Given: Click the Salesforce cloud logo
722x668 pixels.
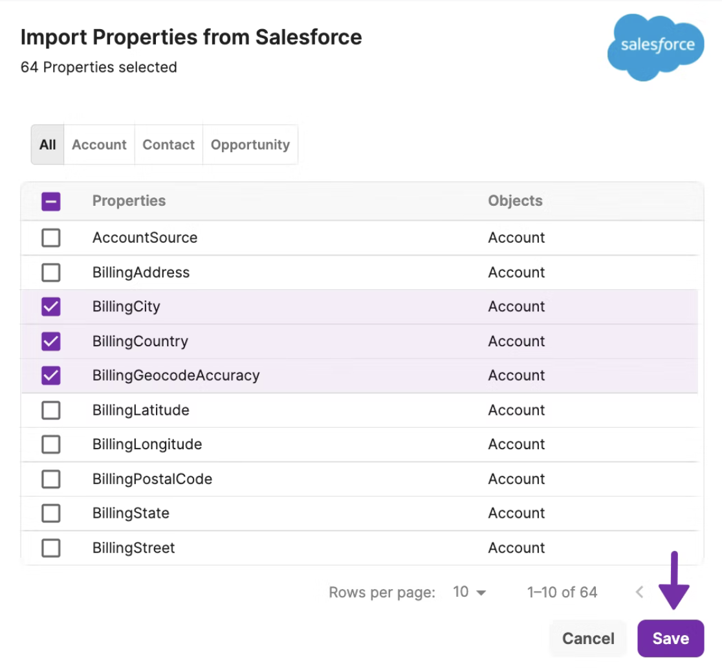Looking at the screenshot, I should click(655, 47).
